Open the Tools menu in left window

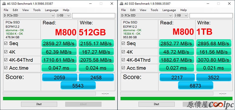pos(37,10)
